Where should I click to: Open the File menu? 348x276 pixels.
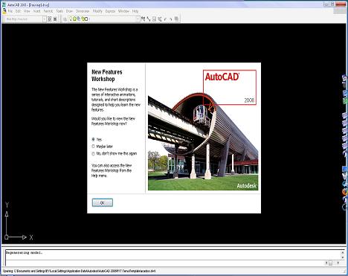[x=10, y=11]
